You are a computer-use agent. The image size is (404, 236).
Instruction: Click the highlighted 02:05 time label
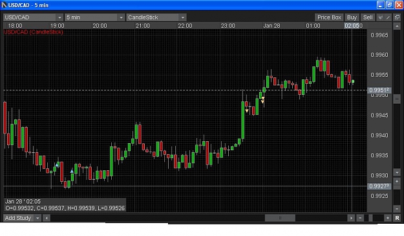click(352, 26)
